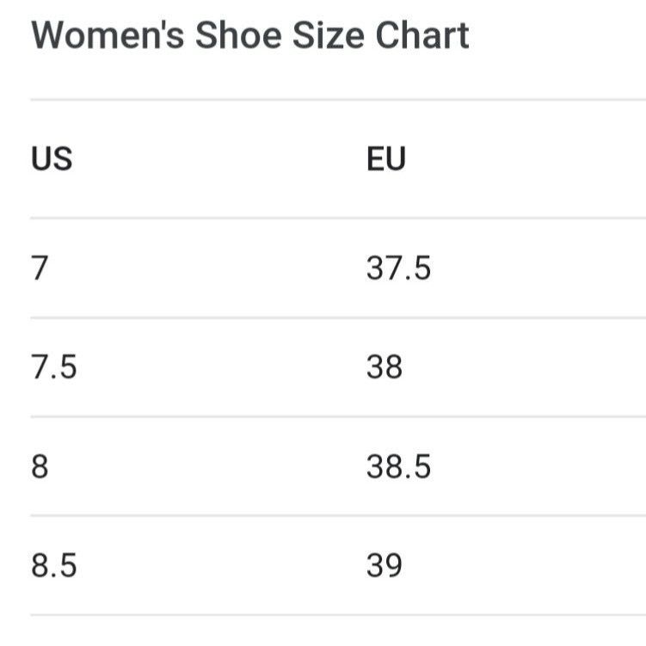Screen dimensions: 646x646
Task: Select the word "Shoe" in the heading
Action: pos(238,35)
